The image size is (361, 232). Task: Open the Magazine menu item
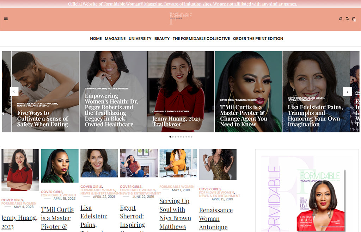coord(115,39)
